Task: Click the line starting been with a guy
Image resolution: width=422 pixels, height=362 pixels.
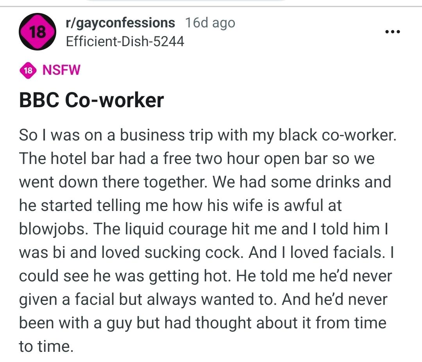Action: pyautogui.click(x=202, y=323)
